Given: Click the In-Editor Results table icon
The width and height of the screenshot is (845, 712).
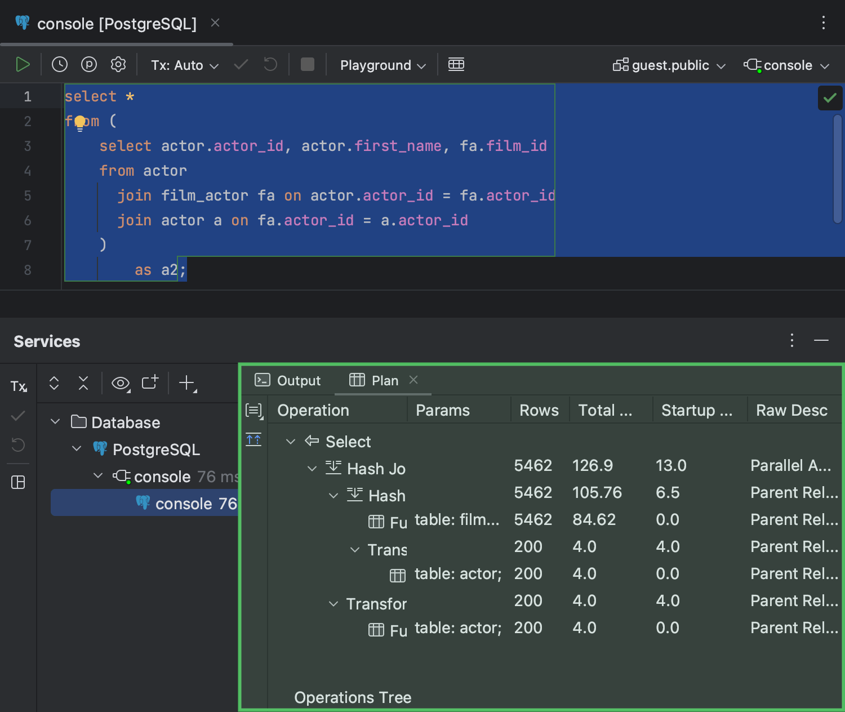Looking at the screenshot, I should pos(456,65).
